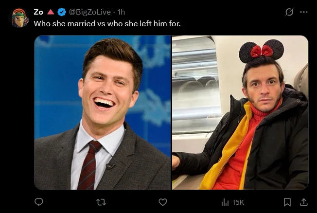
Task: Click the red triangle emoji beside Zo
Action: [51, 12]
